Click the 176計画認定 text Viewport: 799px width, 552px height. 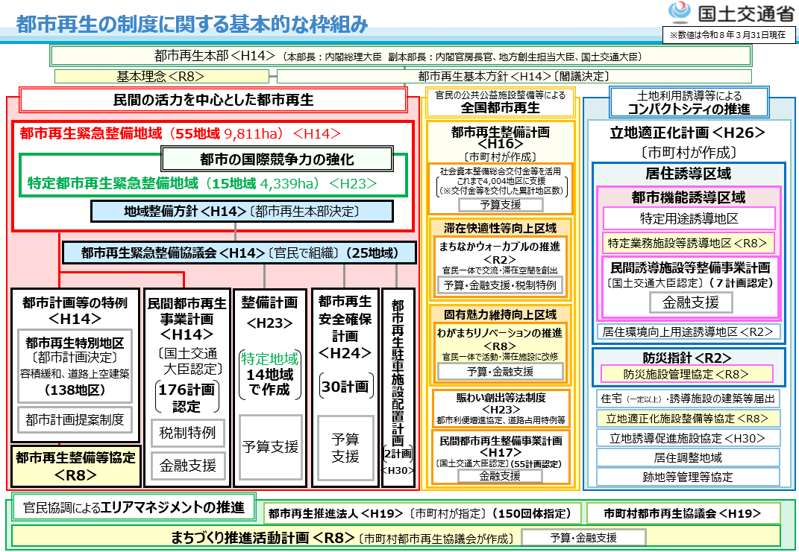(x=187, y=398)
